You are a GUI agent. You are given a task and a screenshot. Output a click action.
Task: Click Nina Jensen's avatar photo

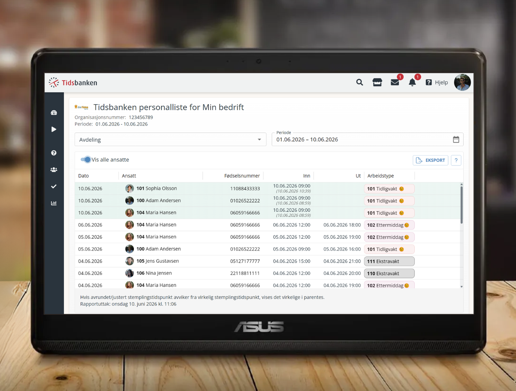[x=129, y=273]
